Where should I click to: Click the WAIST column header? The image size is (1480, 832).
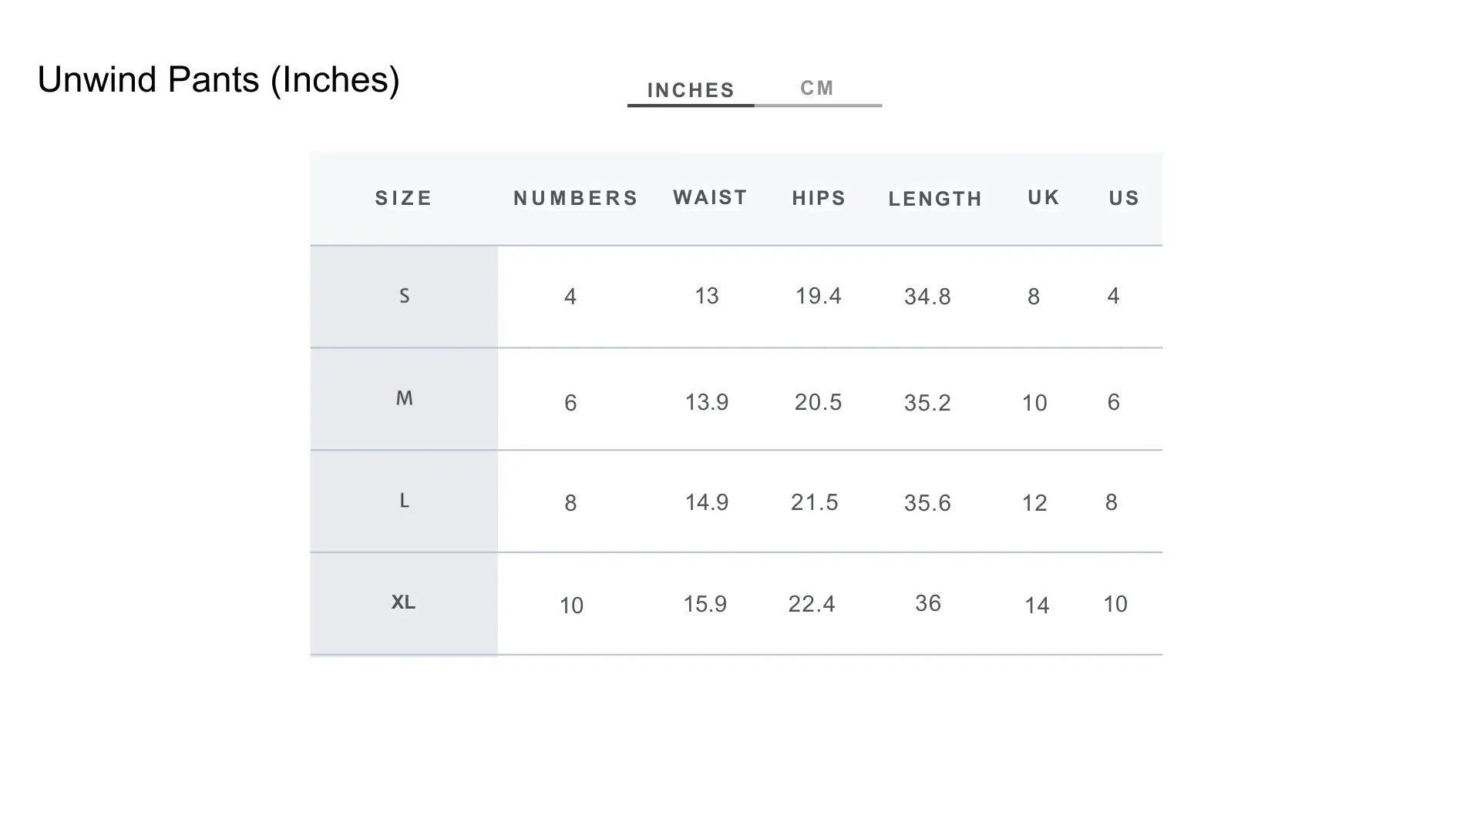point(711,197)
